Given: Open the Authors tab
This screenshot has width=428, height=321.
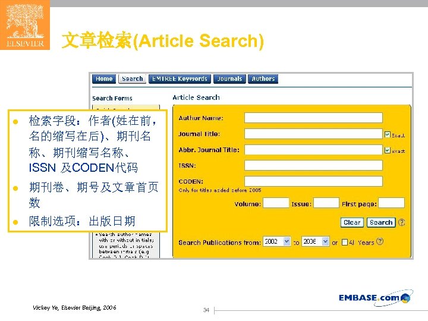Looking at the screenshot, I should (263, 79).
